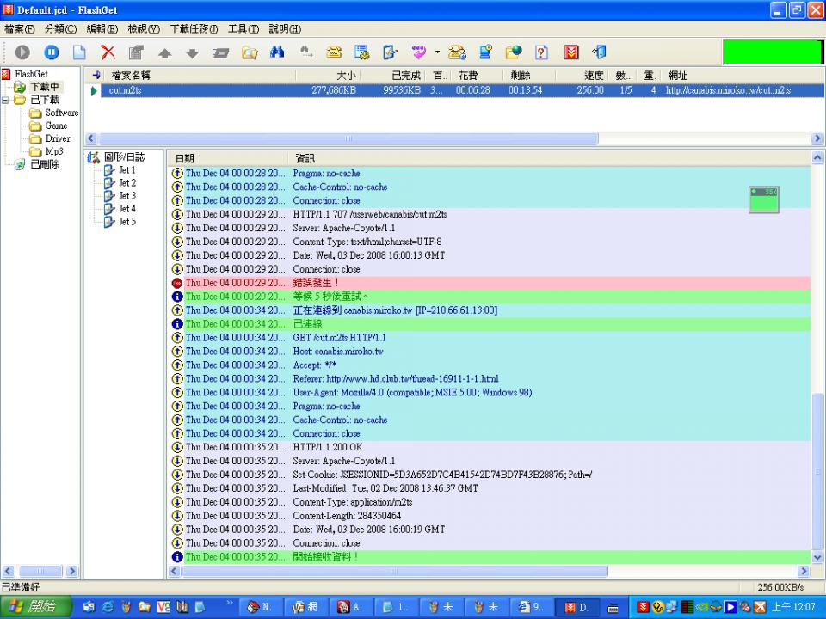
Task: Click the log pane vertical scrollbar down arrow
Action: click(x=817, y=558)
